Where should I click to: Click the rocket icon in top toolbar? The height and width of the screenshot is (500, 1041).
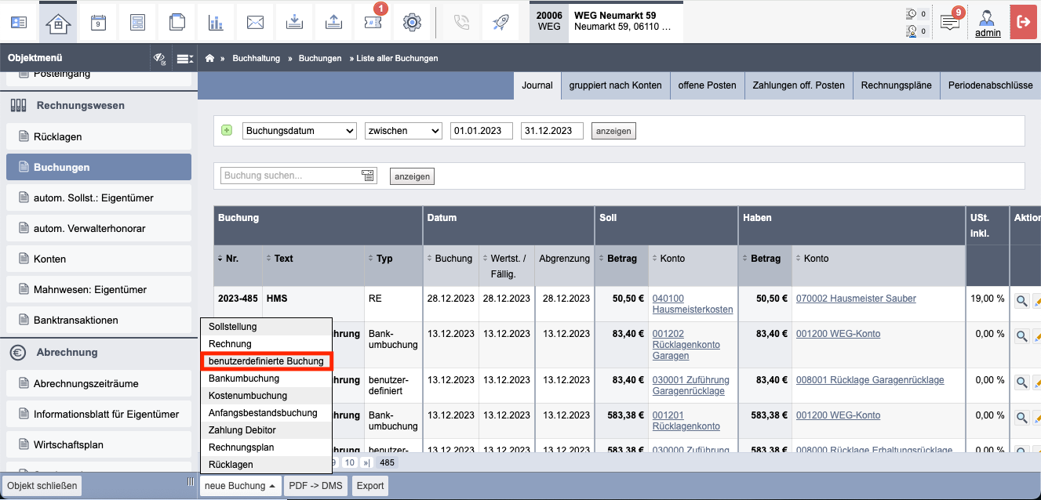point(500,22)
